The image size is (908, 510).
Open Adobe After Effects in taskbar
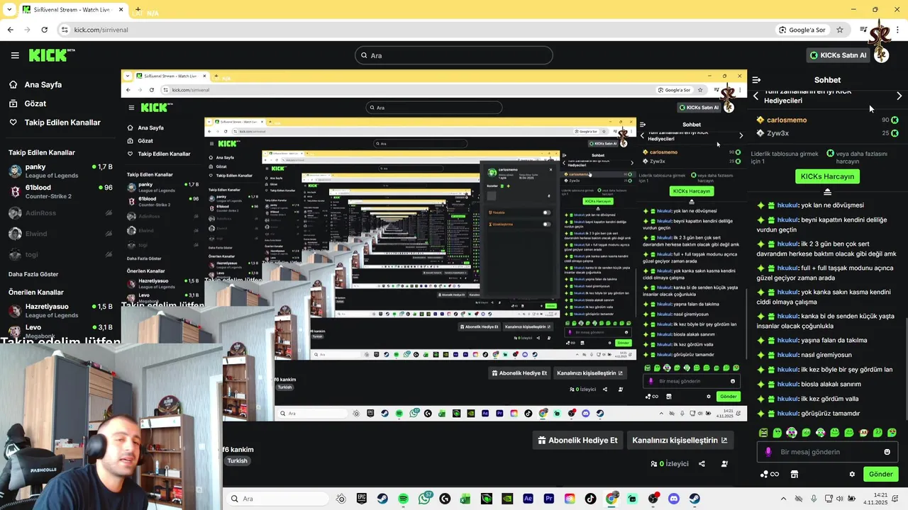528,499
